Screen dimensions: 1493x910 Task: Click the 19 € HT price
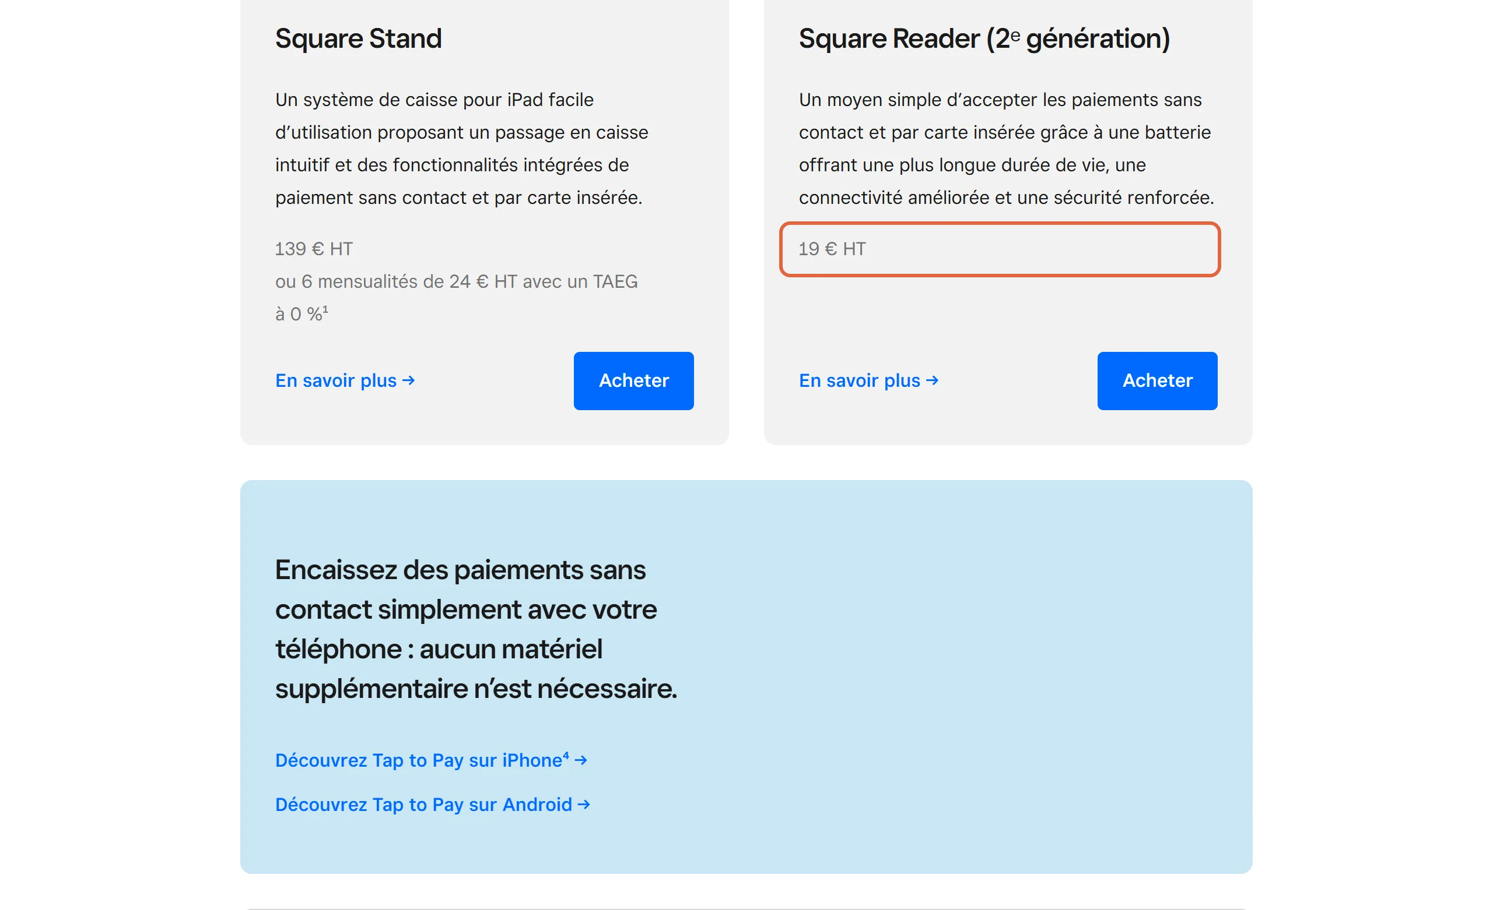tap(832, 249)
